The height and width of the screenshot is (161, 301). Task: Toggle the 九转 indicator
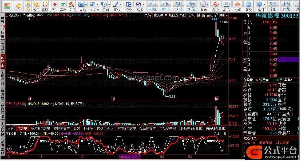(148, 15)
